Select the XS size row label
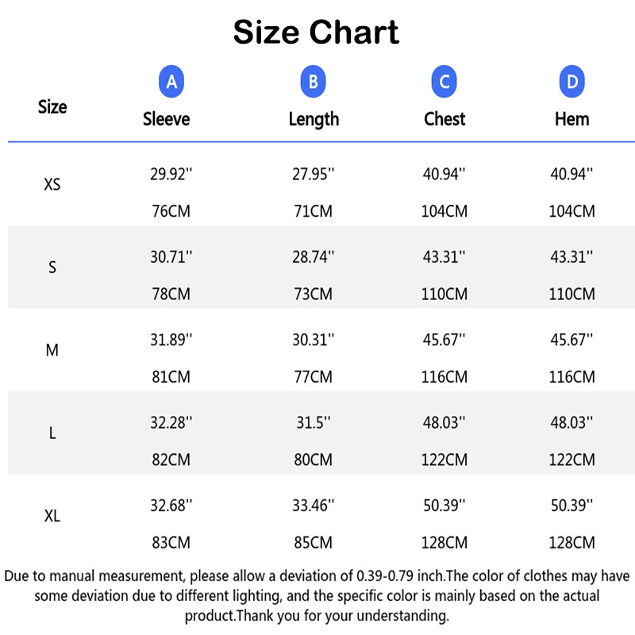 point(52,185)
